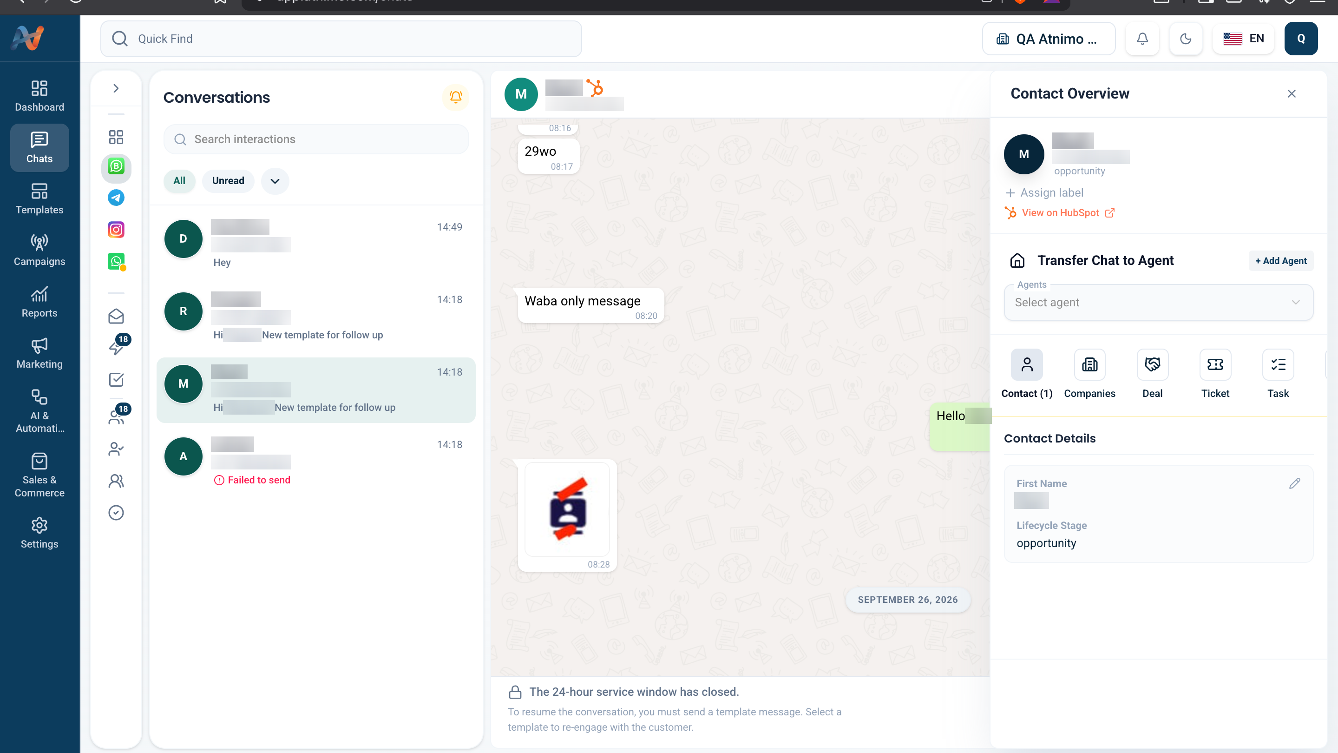
Task: Select the Instagram channel icon
Action: tap(116, 229)
